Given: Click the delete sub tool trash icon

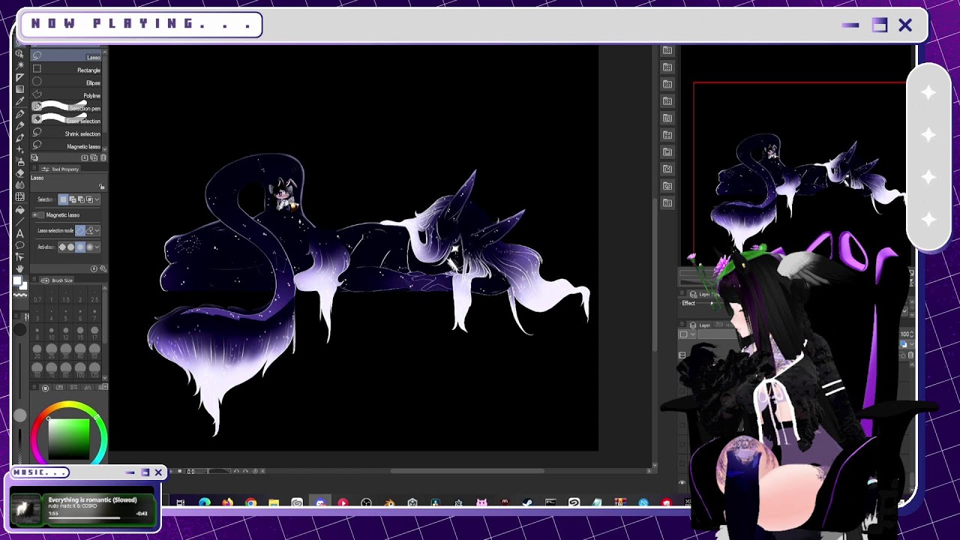Looking at the screenshot, I should click(x=103, y=157).
